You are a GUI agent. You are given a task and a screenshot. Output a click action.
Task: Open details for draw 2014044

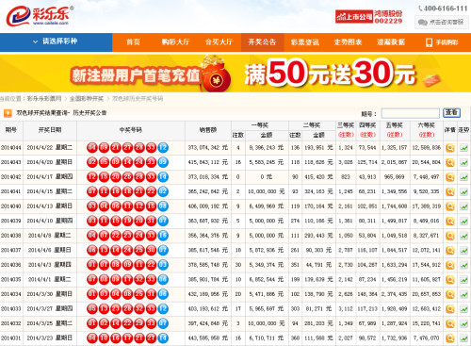pyautogui.click(x=450, y=148)
